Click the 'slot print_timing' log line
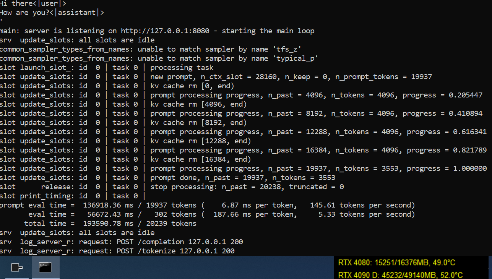This screenshot has width=492, height=279. point(73,196)
